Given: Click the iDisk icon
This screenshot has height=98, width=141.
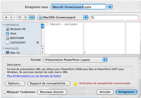Looking at the screenshot, I should pyautogui.click(x=8, y=34).
